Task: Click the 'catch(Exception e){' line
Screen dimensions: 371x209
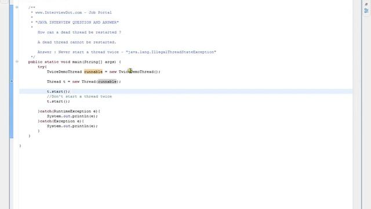Action: pos(60,121)
